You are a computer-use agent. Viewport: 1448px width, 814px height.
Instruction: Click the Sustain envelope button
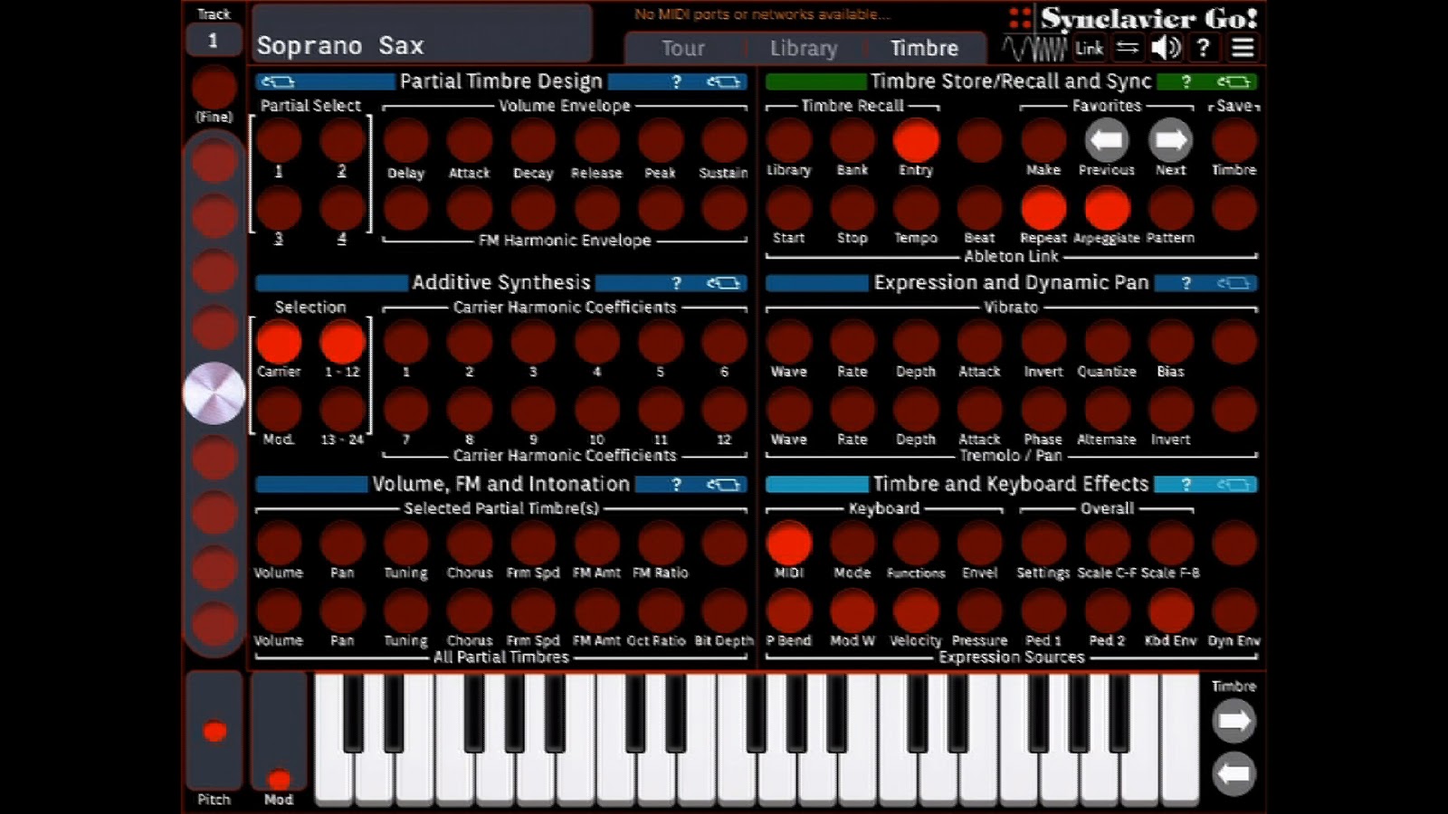pyautogui.click(x=724, y=140)
